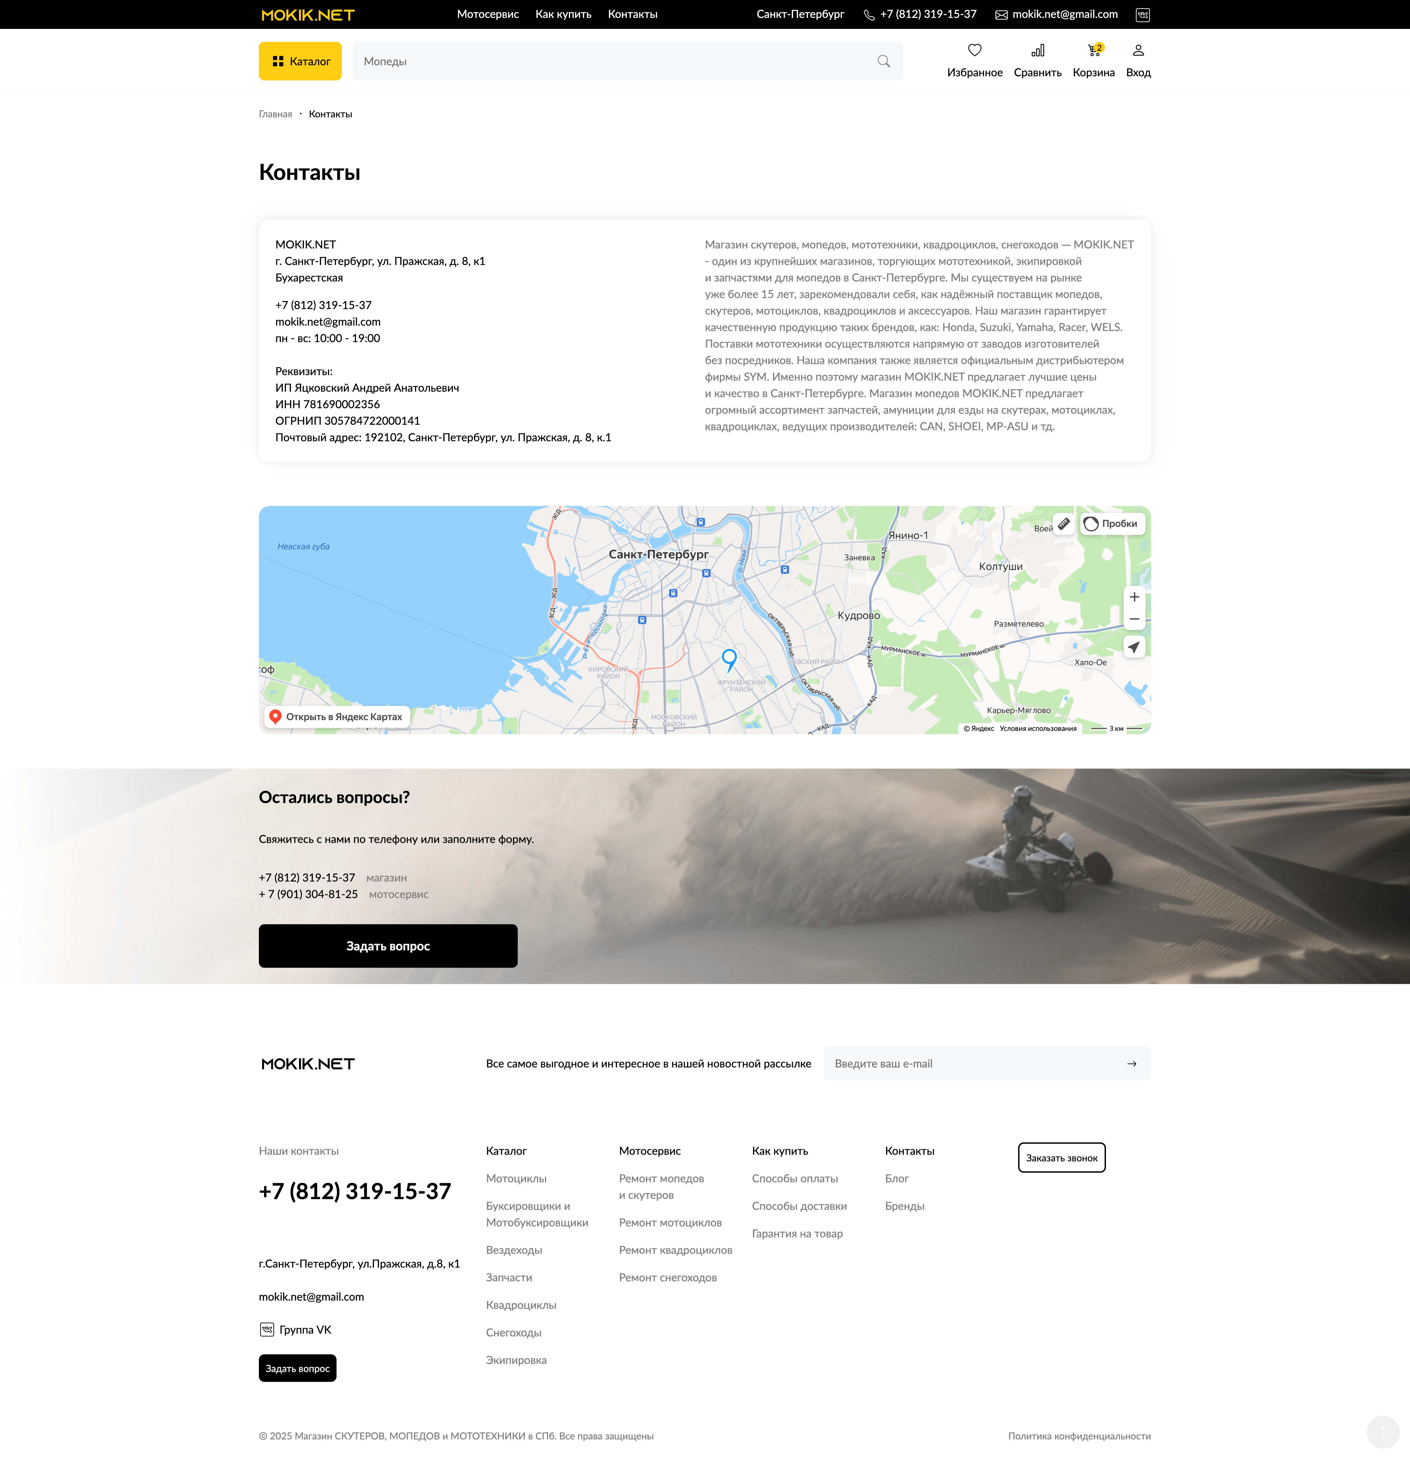This screenshot has height=1459, width=1410.
Task: Click the user login icon
Action: click(1138, 50)
